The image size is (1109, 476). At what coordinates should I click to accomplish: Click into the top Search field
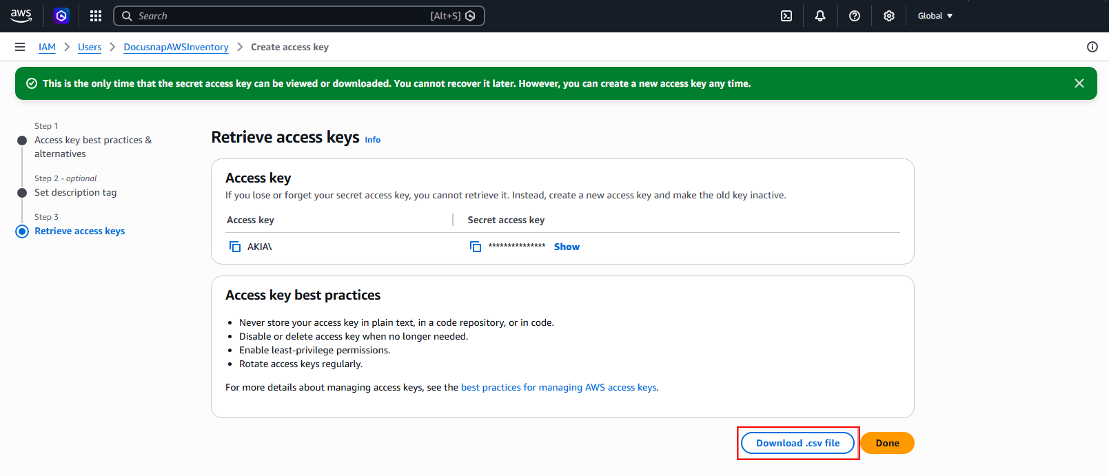(298, 16)
